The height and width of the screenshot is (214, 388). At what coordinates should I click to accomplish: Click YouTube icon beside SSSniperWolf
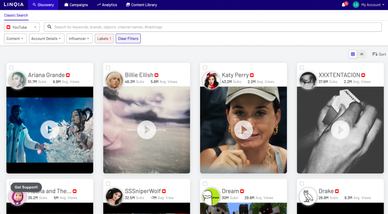164,191
